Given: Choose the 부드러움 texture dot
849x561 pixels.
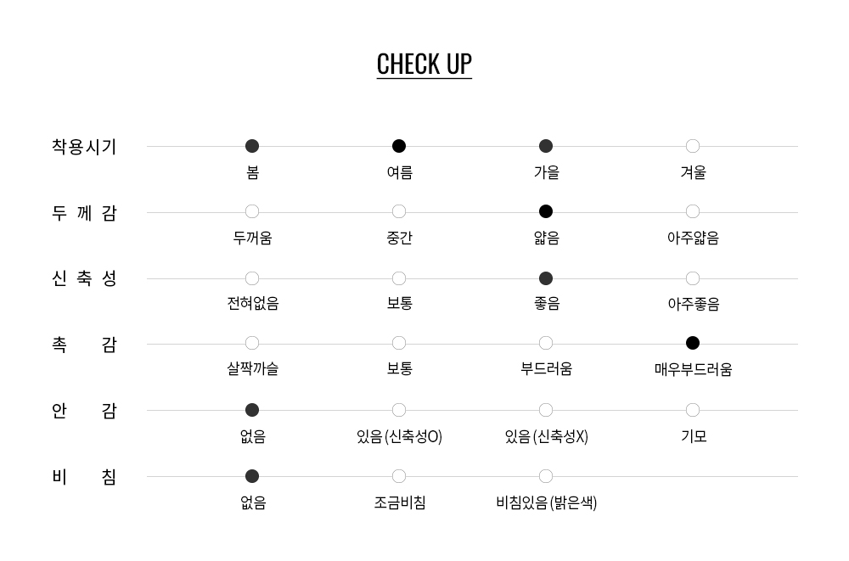Looking at the screenshot, I should coord(546,343).
